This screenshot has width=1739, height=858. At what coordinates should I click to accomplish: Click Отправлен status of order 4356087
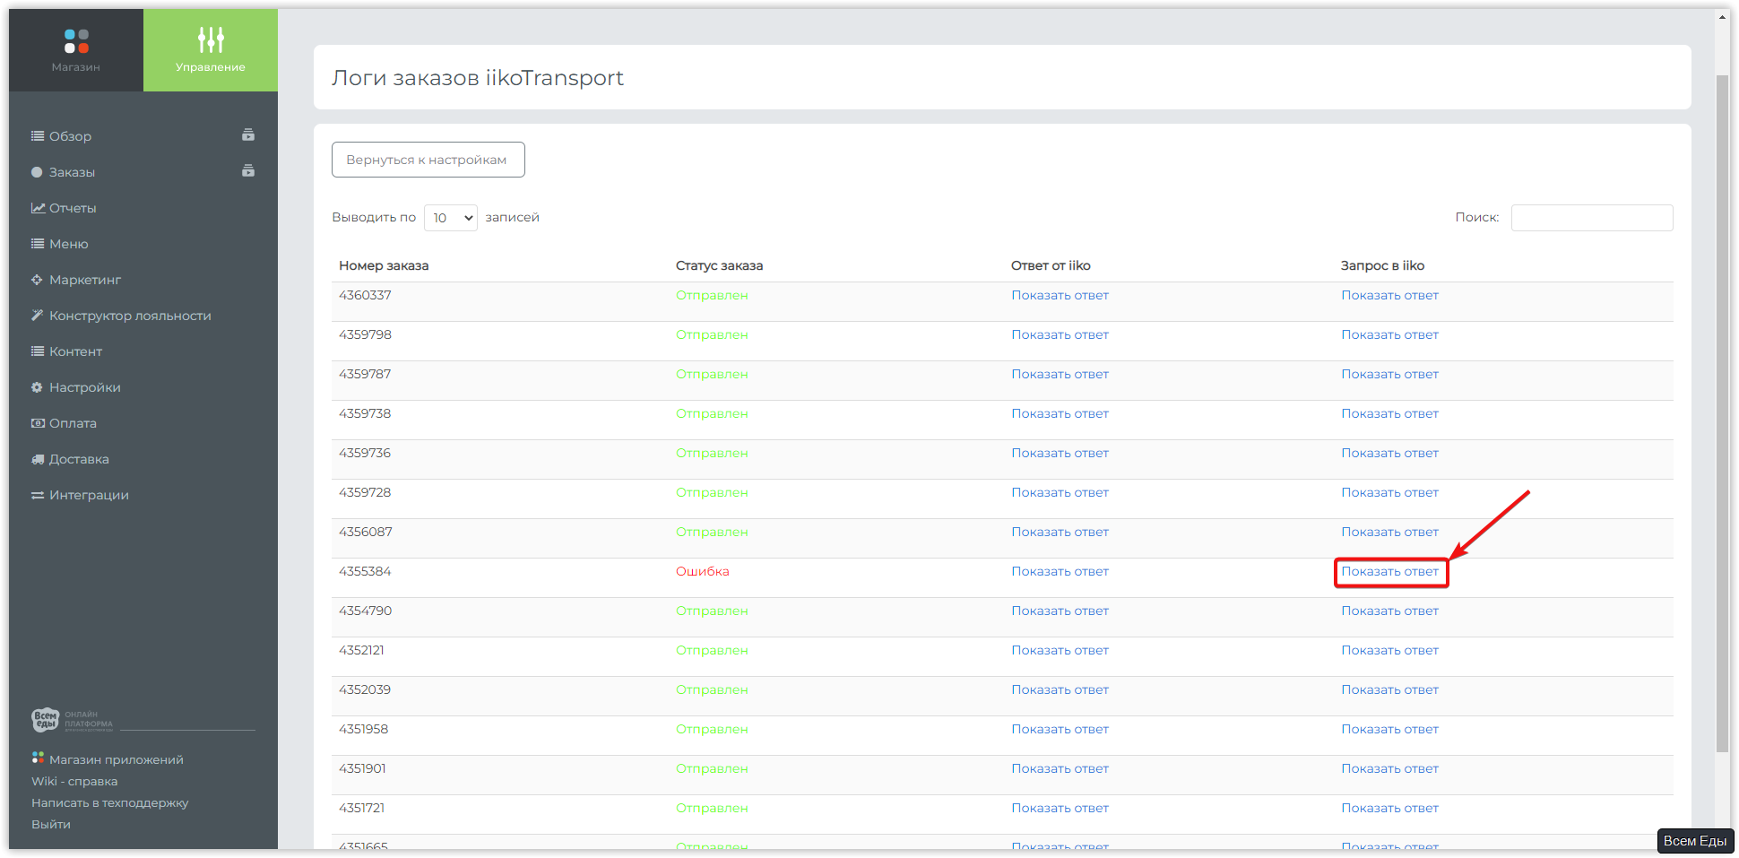[x=712, y=532]
